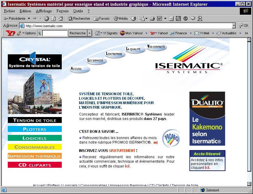The height and width of the screenshot is (194, 253).
Task: Open the Edition menu
Action: point(25,11)
